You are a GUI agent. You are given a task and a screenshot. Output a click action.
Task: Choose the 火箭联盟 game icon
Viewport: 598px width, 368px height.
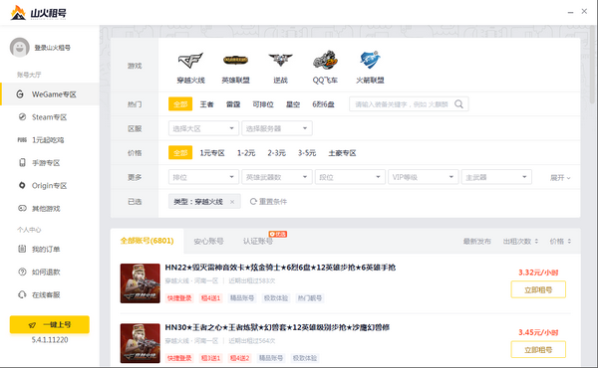pos(370,60)
